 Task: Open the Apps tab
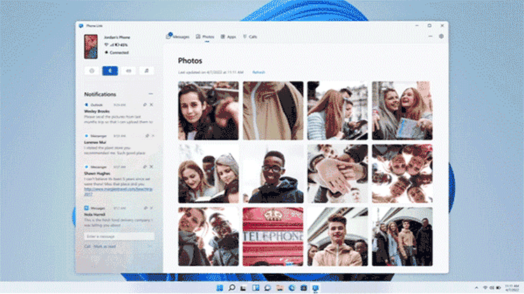[228, 36]
